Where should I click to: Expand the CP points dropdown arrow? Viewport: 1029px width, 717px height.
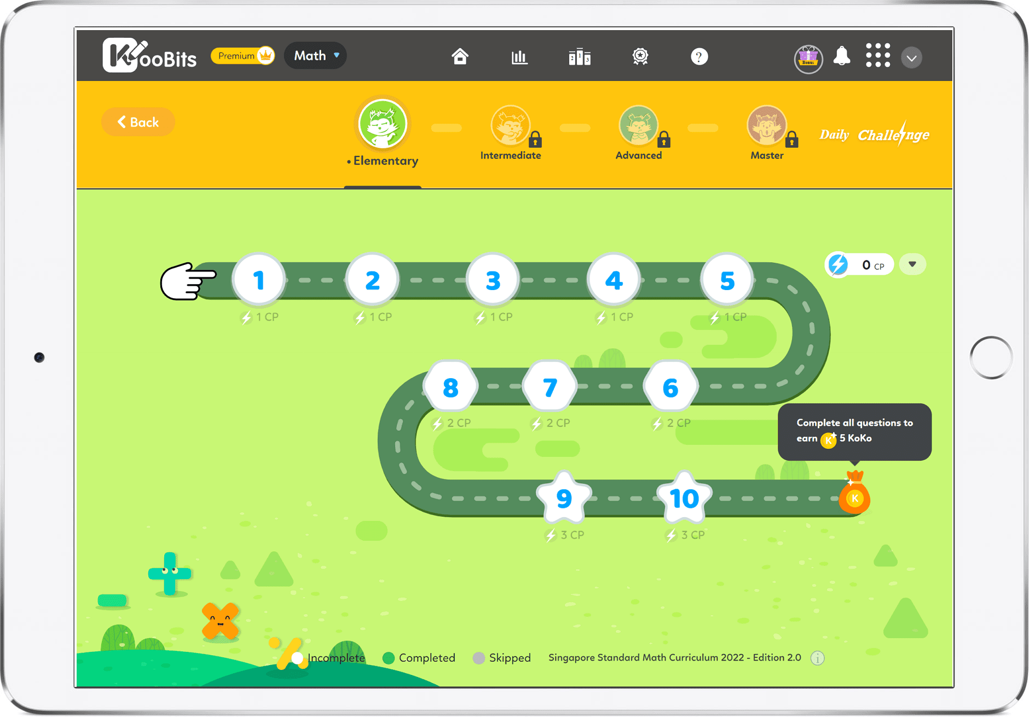[x=912, y=264]
